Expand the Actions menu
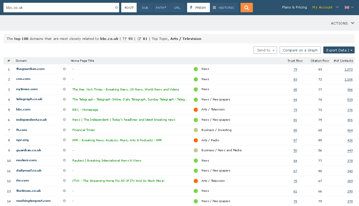This screenshot has height=206, width=359. [x=342, y=23]
